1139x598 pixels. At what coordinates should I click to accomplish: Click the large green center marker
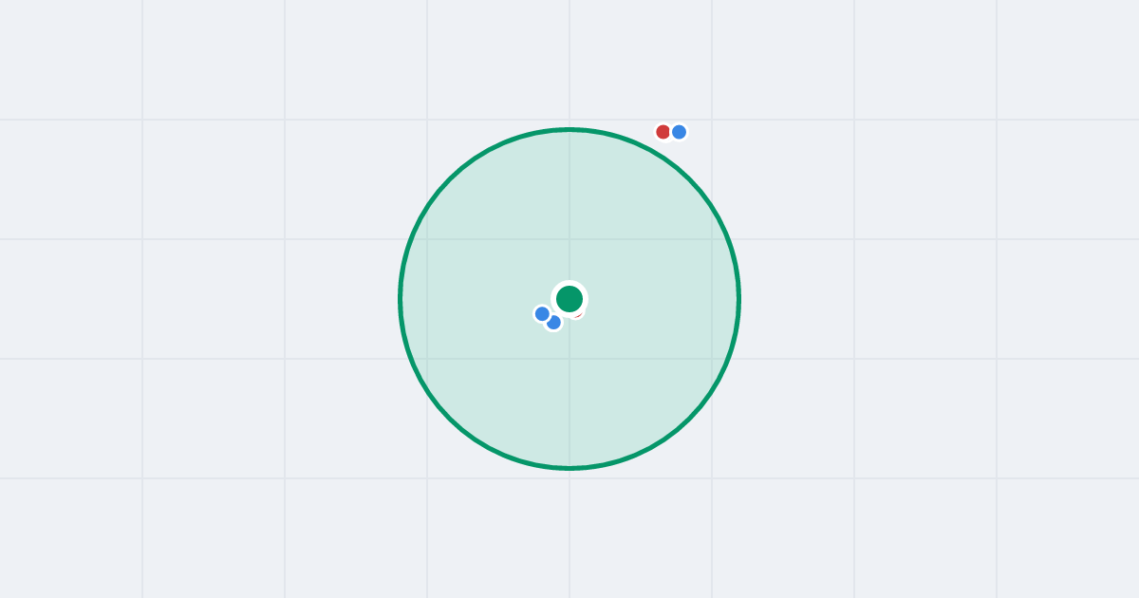(x=569, y=299)
